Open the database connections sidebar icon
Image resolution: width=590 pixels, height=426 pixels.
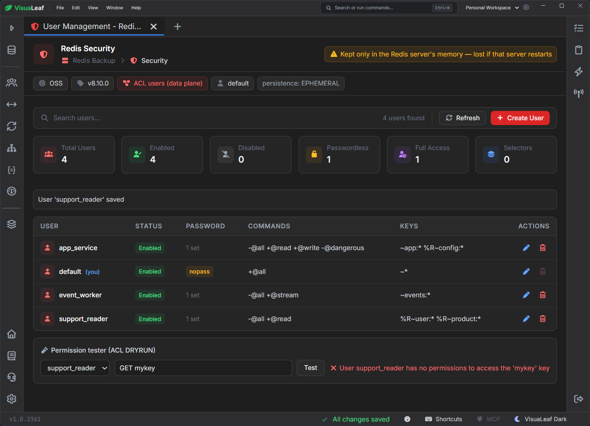[x=12, y=50]
